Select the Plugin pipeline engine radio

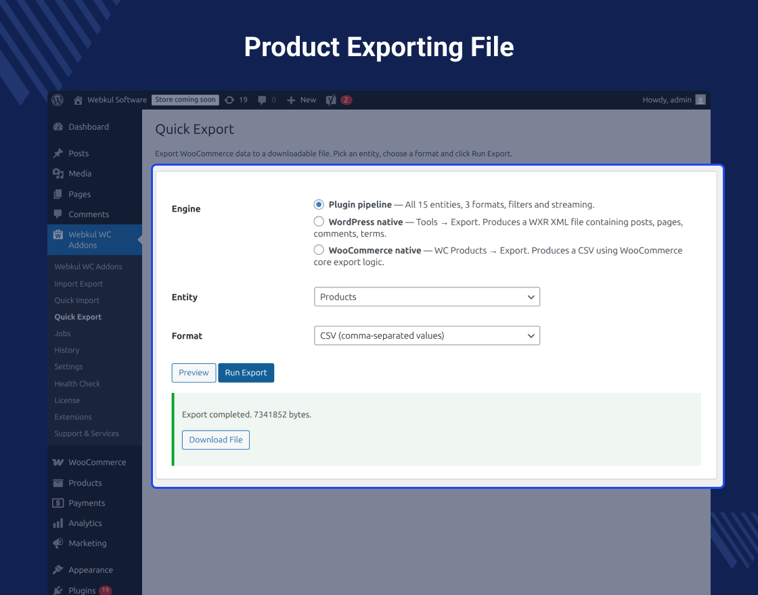(319, 204)
